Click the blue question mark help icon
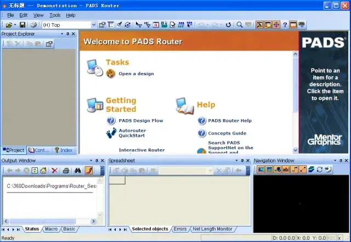The width and height of the screenshot is (351, 242). point(285,25)
